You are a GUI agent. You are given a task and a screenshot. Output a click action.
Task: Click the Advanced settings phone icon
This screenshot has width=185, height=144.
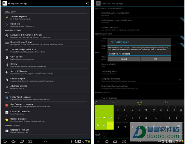[x=7, y=87]
